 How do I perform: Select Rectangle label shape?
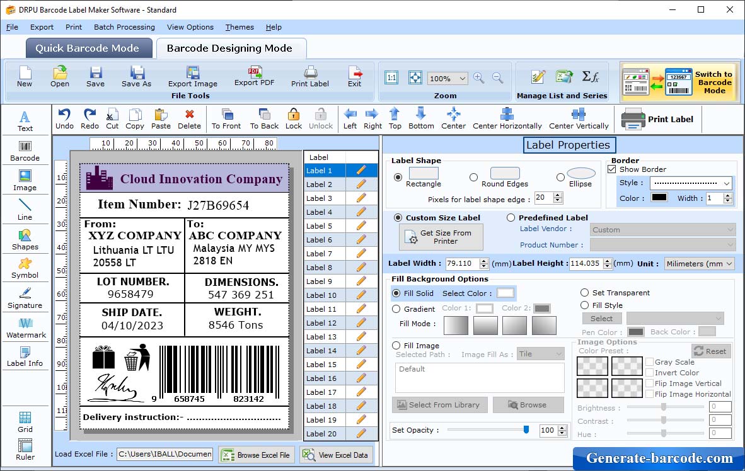(x=398, y=177)
